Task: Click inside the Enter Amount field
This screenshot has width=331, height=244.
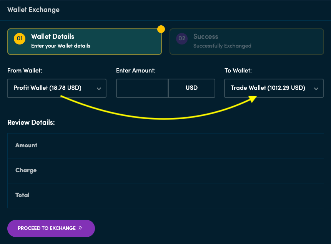Action: click(142, 88)
